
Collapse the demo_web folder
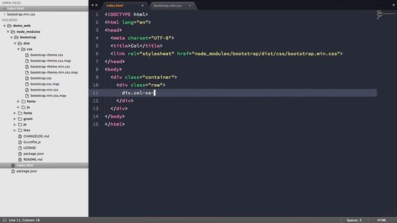click(x=4, y=26)
